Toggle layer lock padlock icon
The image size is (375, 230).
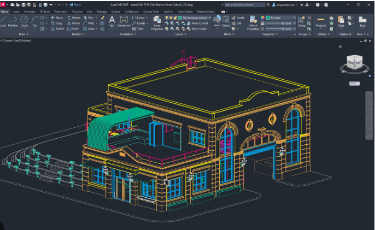click(x=175, y=17)
